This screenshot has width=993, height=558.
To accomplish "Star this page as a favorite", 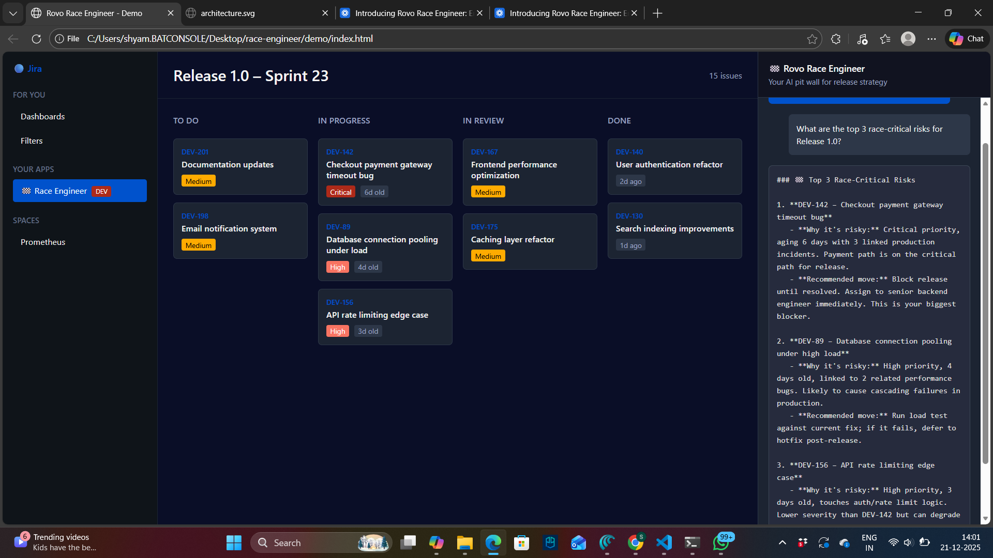I will coord(812,39).
